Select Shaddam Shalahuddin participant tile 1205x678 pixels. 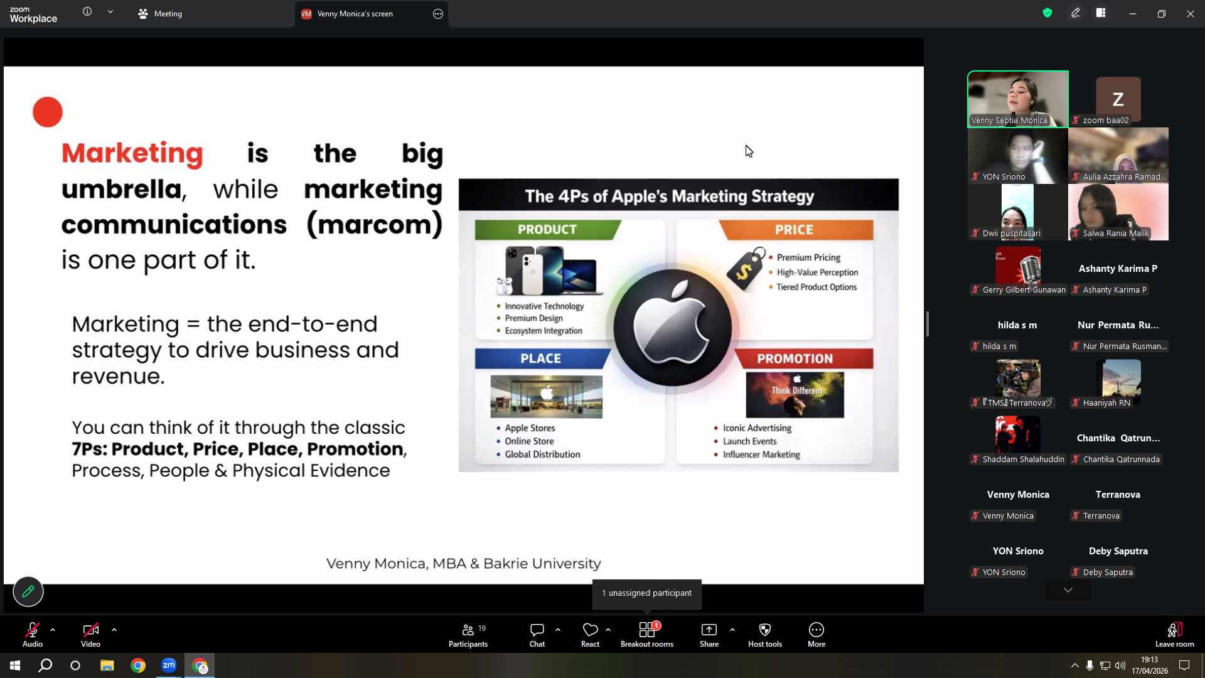coord(1018,438)
